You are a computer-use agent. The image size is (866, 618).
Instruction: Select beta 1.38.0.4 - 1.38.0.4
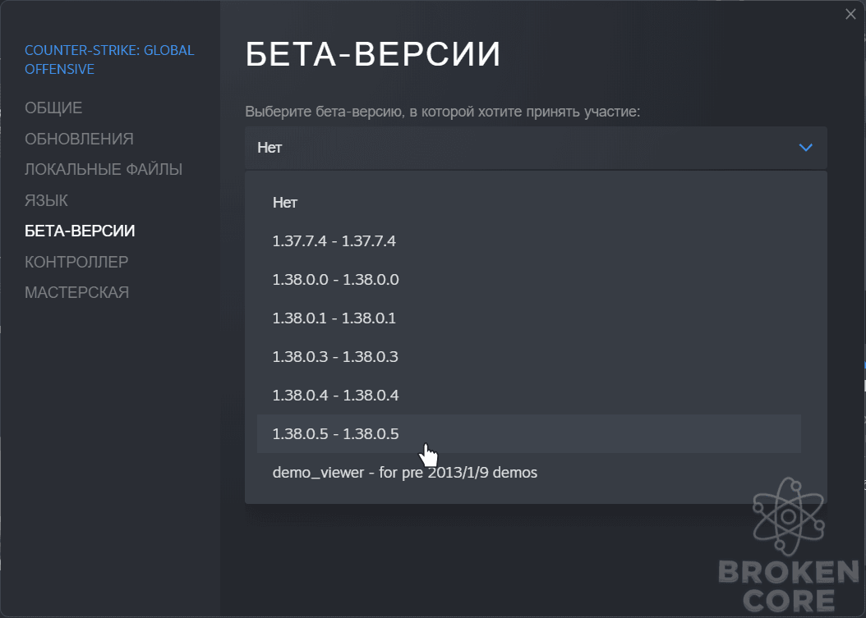pos(529,396)
